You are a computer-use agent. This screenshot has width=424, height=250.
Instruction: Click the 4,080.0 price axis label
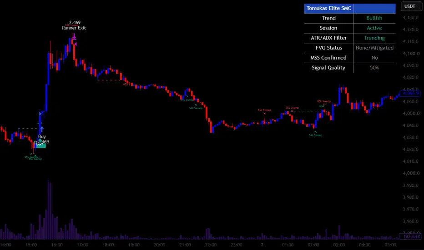pos(410,78)
